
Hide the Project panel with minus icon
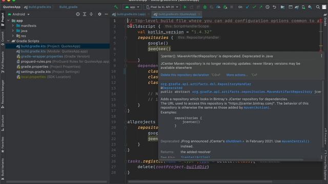click(x=106, y=14)
